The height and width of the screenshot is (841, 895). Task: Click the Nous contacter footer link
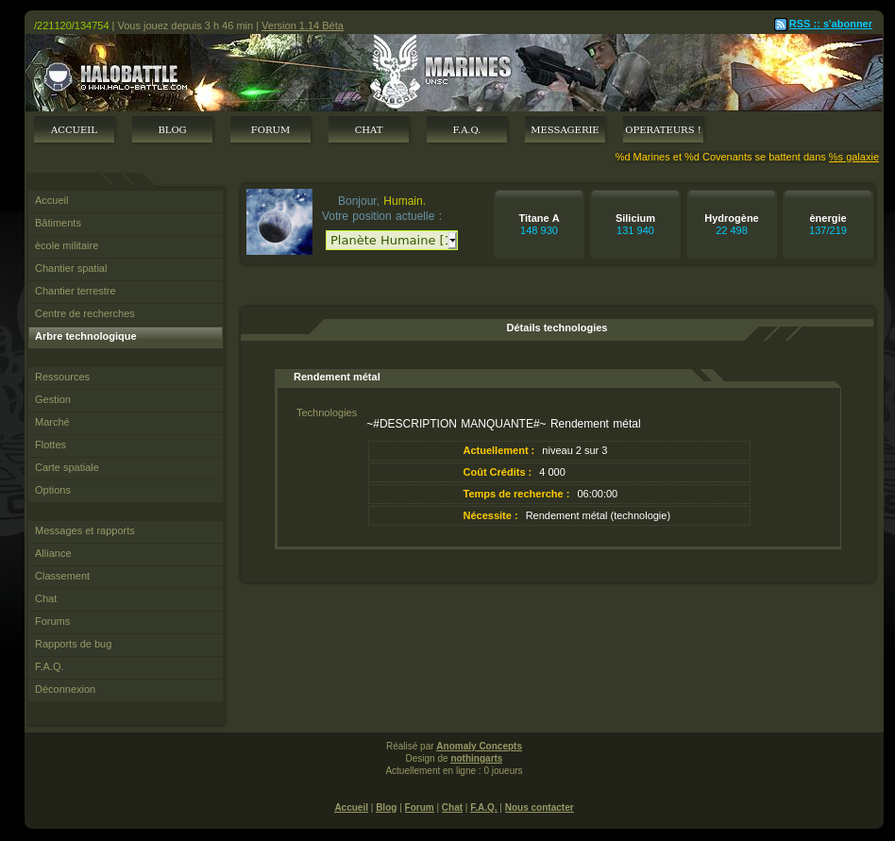pos(539,808)
